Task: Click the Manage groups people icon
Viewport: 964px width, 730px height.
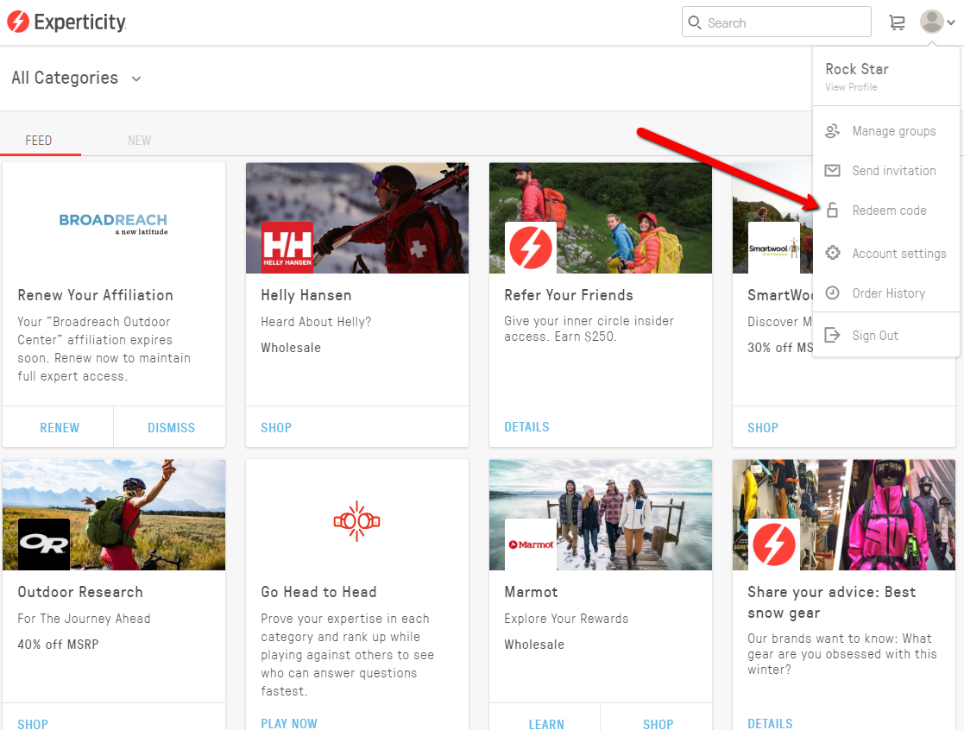Action: 832,131
